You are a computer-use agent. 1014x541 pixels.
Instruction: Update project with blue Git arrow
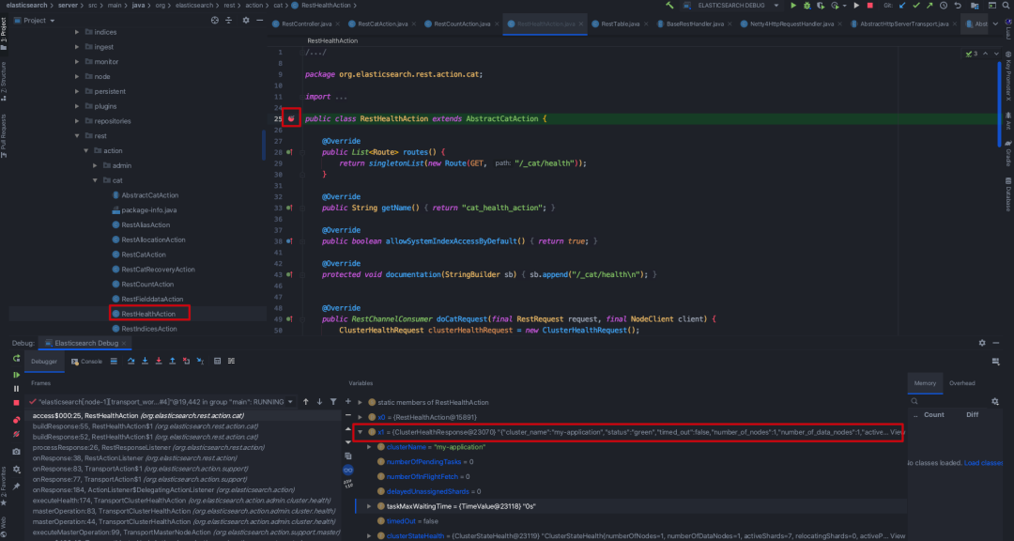[902, 6]
